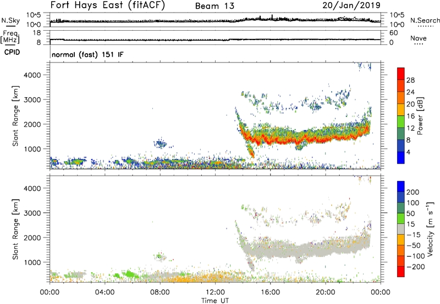Click the '04:00' time tick label
This screenshot has width=440, height=304.
105,292
